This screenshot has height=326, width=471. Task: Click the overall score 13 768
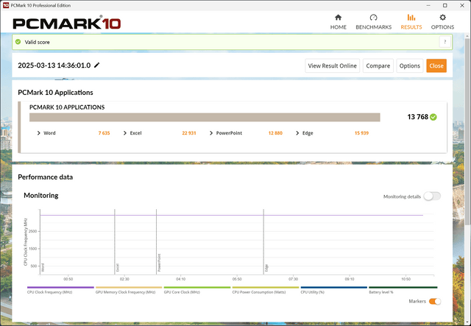click(417, 117)
